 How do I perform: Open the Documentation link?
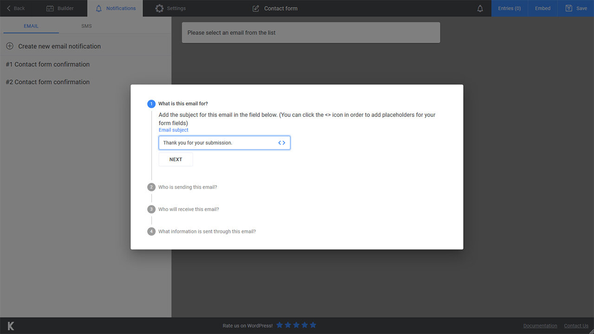pos(540,326)
